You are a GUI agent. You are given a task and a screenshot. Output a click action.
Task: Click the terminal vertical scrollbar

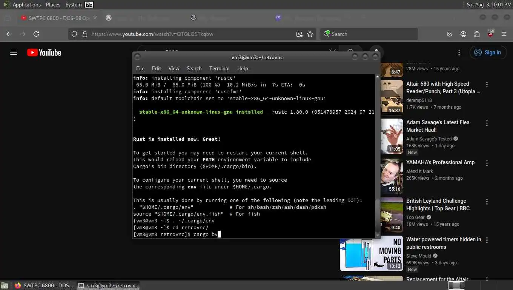click(378, 155)
